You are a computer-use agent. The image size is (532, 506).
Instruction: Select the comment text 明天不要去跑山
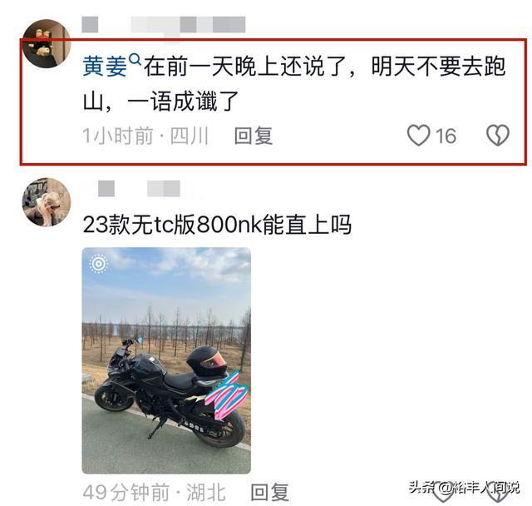[x=439, y=67]
